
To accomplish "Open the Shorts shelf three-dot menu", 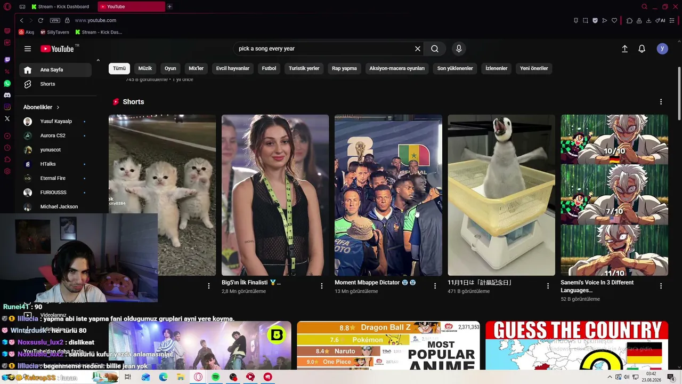I will (x=661, y=102).
